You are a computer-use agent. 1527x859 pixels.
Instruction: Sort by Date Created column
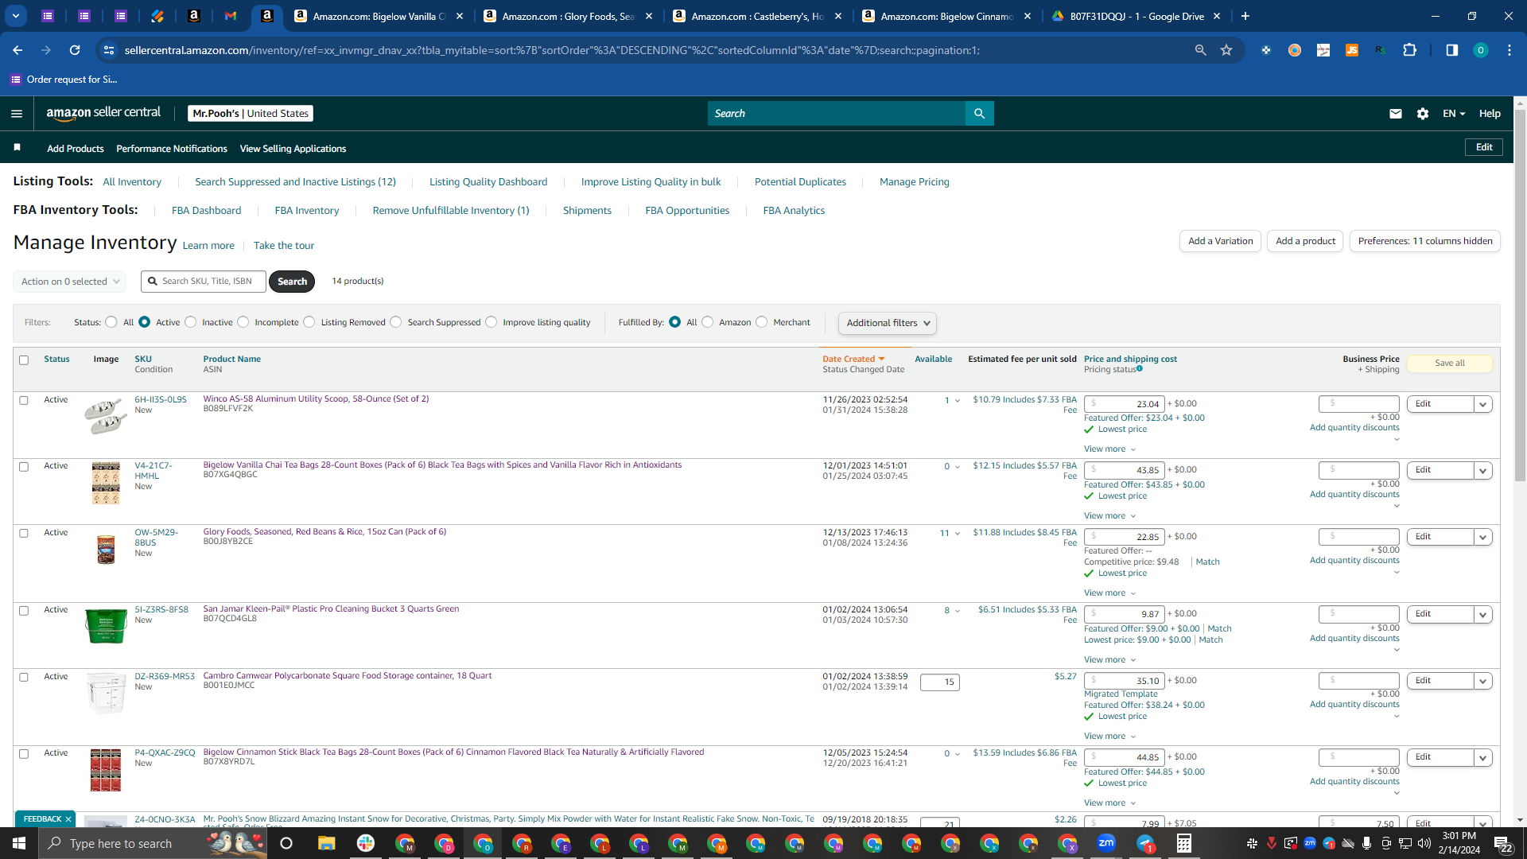[853, 360]
